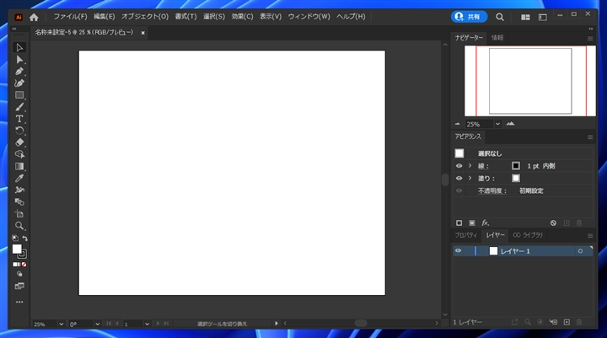The height and width of the screenshot is (338, 607).
Task: Select the Rectangle tool
Action: pos(19,95)
